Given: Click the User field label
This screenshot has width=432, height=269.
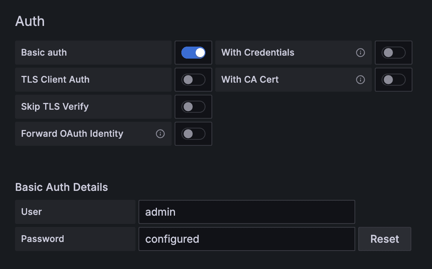Looking at the screenshot, I should [x=31, y=212].
